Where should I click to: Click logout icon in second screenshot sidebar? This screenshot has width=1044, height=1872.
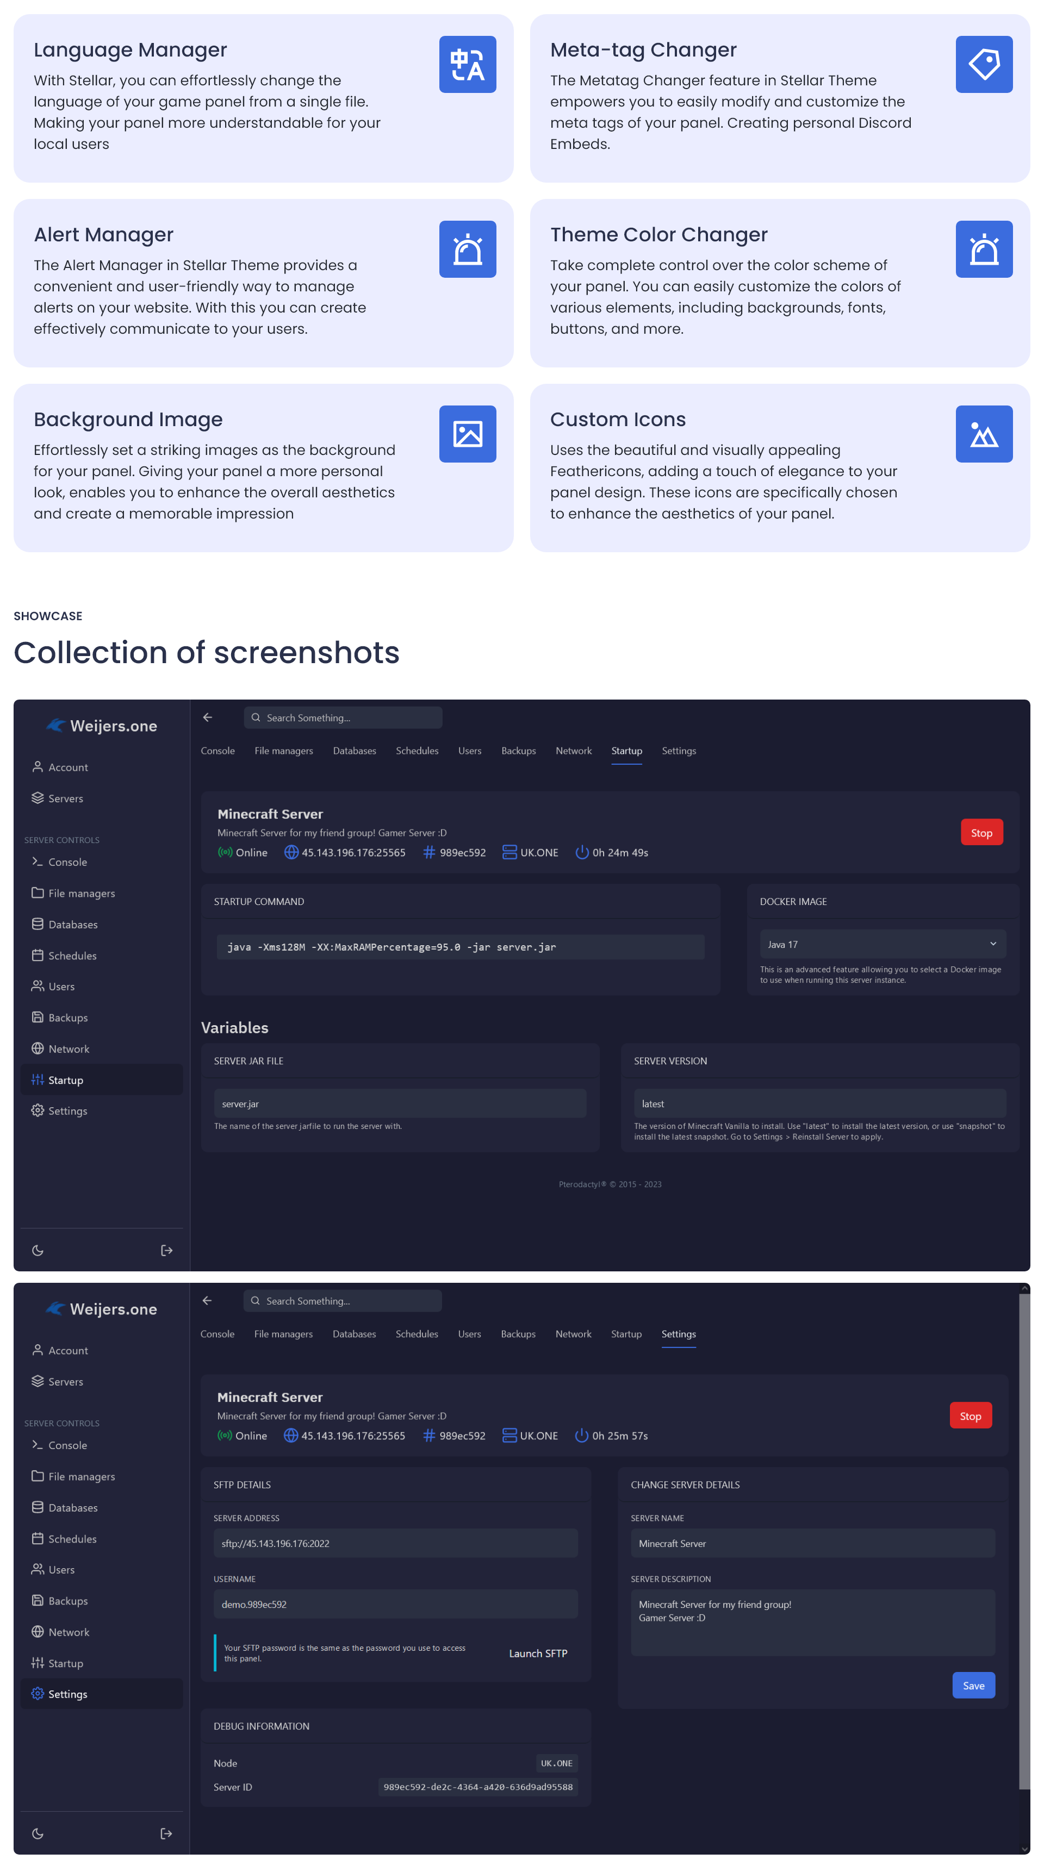pyautogui.click(x=166, y=1833)
